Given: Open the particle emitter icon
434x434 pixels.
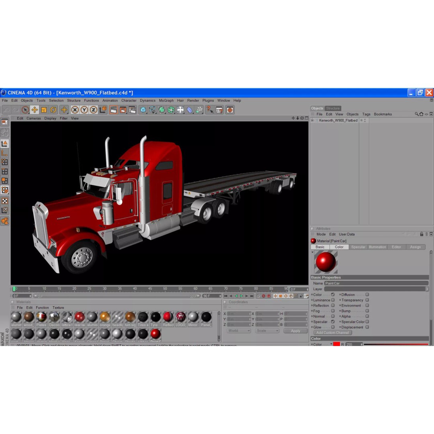Looking at the screenshot, I should pos(199,110).
